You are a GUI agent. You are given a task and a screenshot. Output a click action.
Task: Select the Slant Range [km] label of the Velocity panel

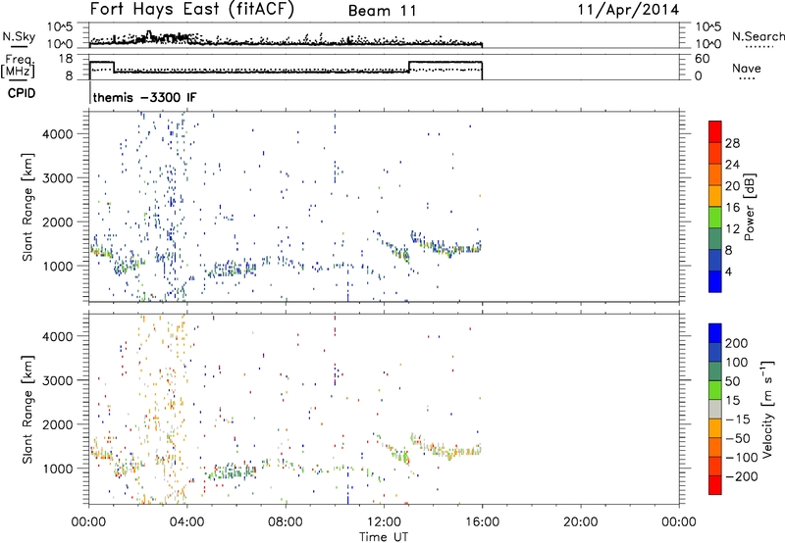point(27,409)
